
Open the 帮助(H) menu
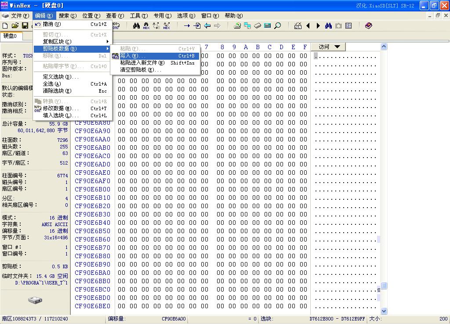pyautogui.click(x=234, y=16)
